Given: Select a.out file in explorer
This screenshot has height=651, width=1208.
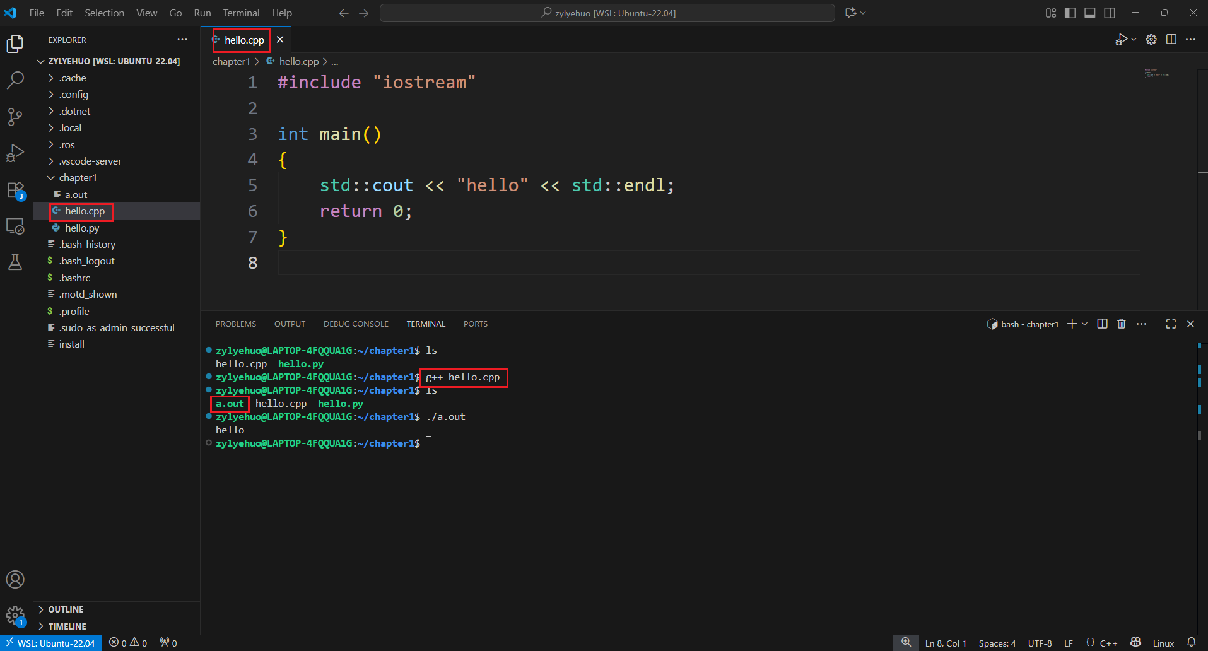Looking at the screenshot, I should tap(117, 194).
